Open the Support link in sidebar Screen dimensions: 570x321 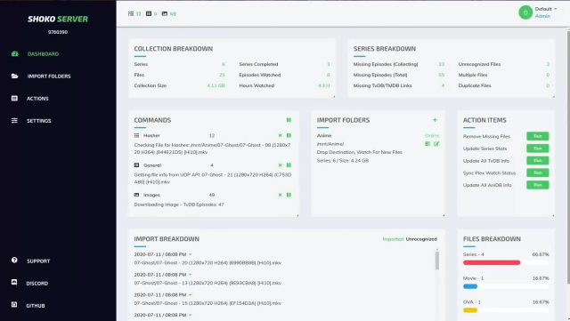(x=38, y=261)
